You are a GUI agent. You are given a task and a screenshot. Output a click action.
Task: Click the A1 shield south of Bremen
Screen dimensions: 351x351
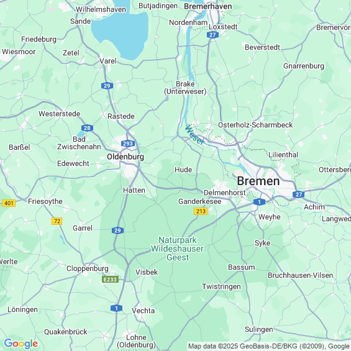click(259, 202)
